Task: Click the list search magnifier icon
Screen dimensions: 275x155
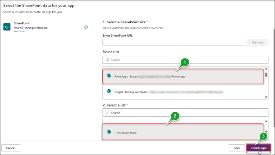Action: tap(107, 112)
